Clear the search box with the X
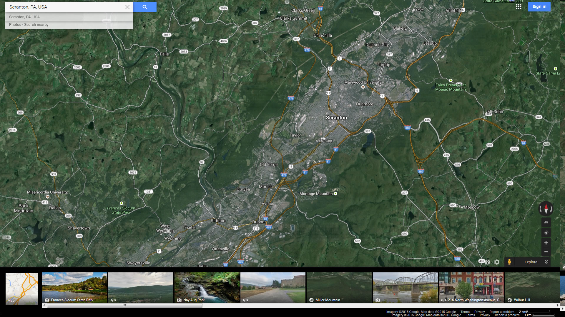Screen dimensions: 565x317 pos(127,7)
